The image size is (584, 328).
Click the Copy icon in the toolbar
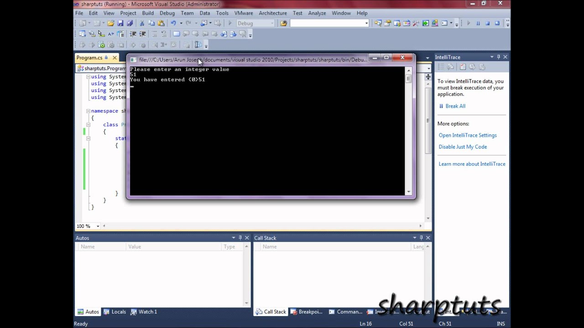pos(151,23)
